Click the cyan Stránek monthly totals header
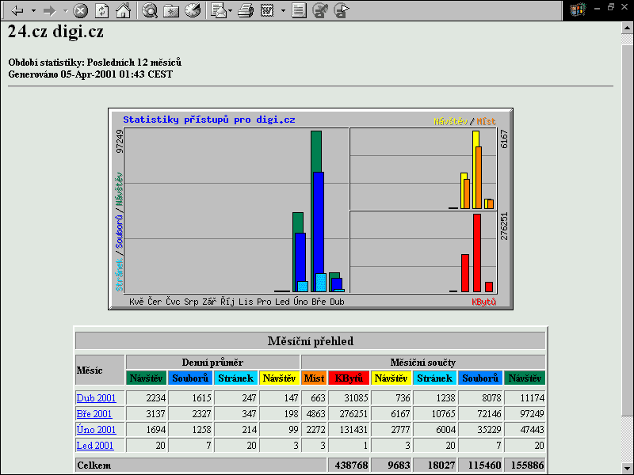Screen dimensions: 634x475 434,378
